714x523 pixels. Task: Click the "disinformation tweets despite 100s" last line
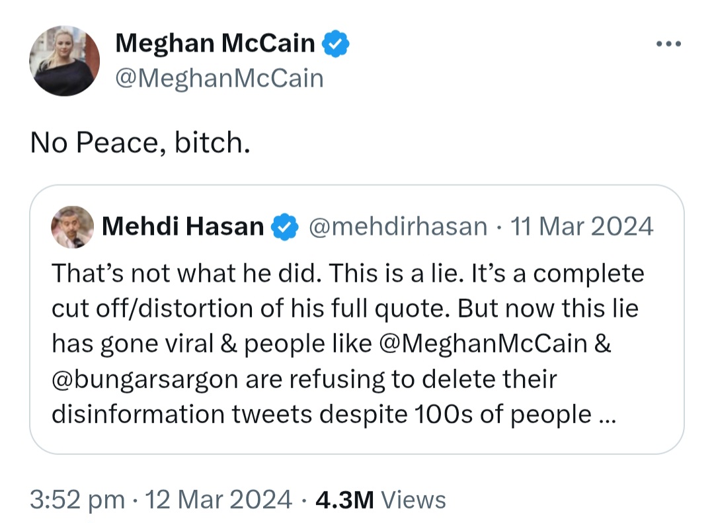point(261,415)
